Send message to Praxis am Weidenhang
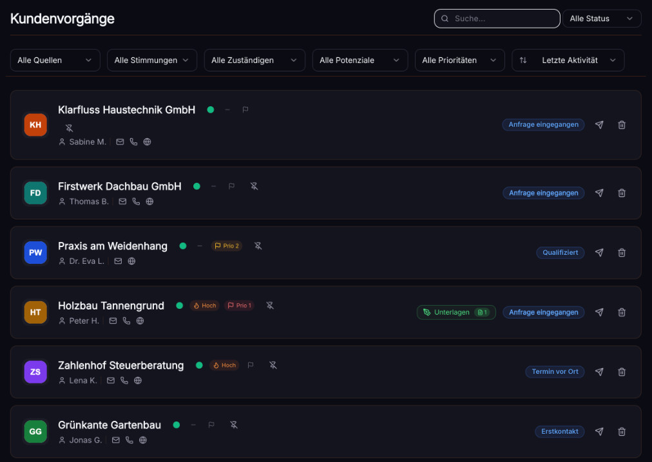 coord(599,253)
